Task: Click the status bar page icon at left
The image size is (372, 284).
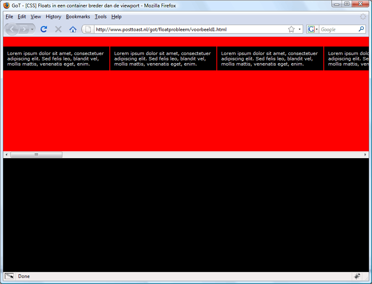Action: [x=9, y=276]
